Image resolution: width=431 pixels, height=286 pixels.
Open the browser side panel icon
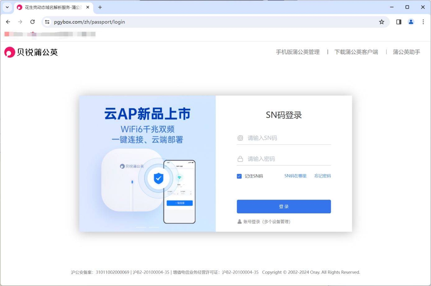[x=399, y=22]
